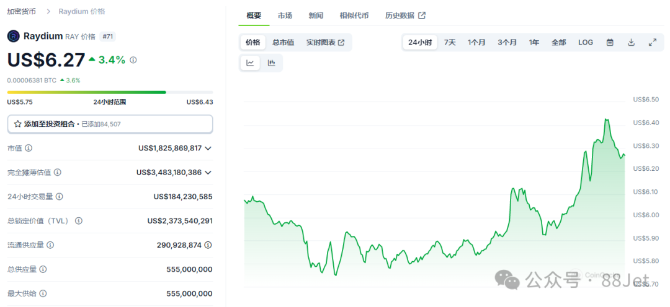Show 价格 chart mode

click(x=253, y=42)
